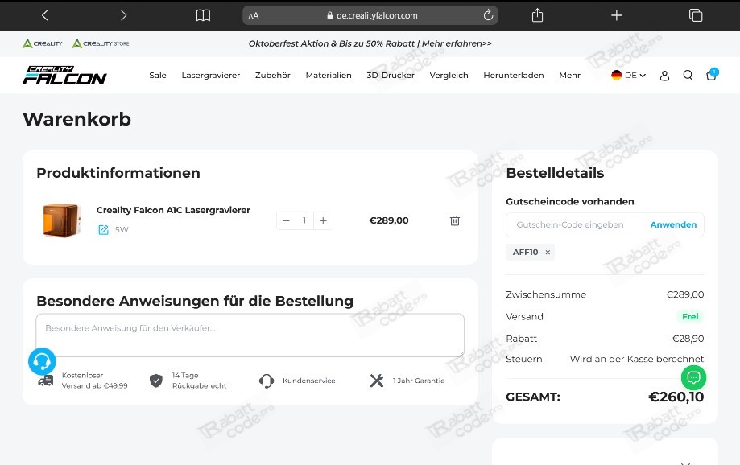Open the Herunterladen menu item

tap(514, 76)
